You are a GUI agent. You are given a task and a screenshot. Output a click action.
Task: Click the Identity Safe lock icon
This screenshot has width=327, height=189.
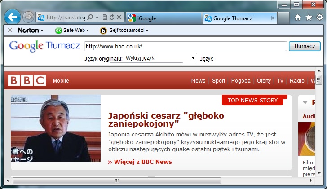103,31
